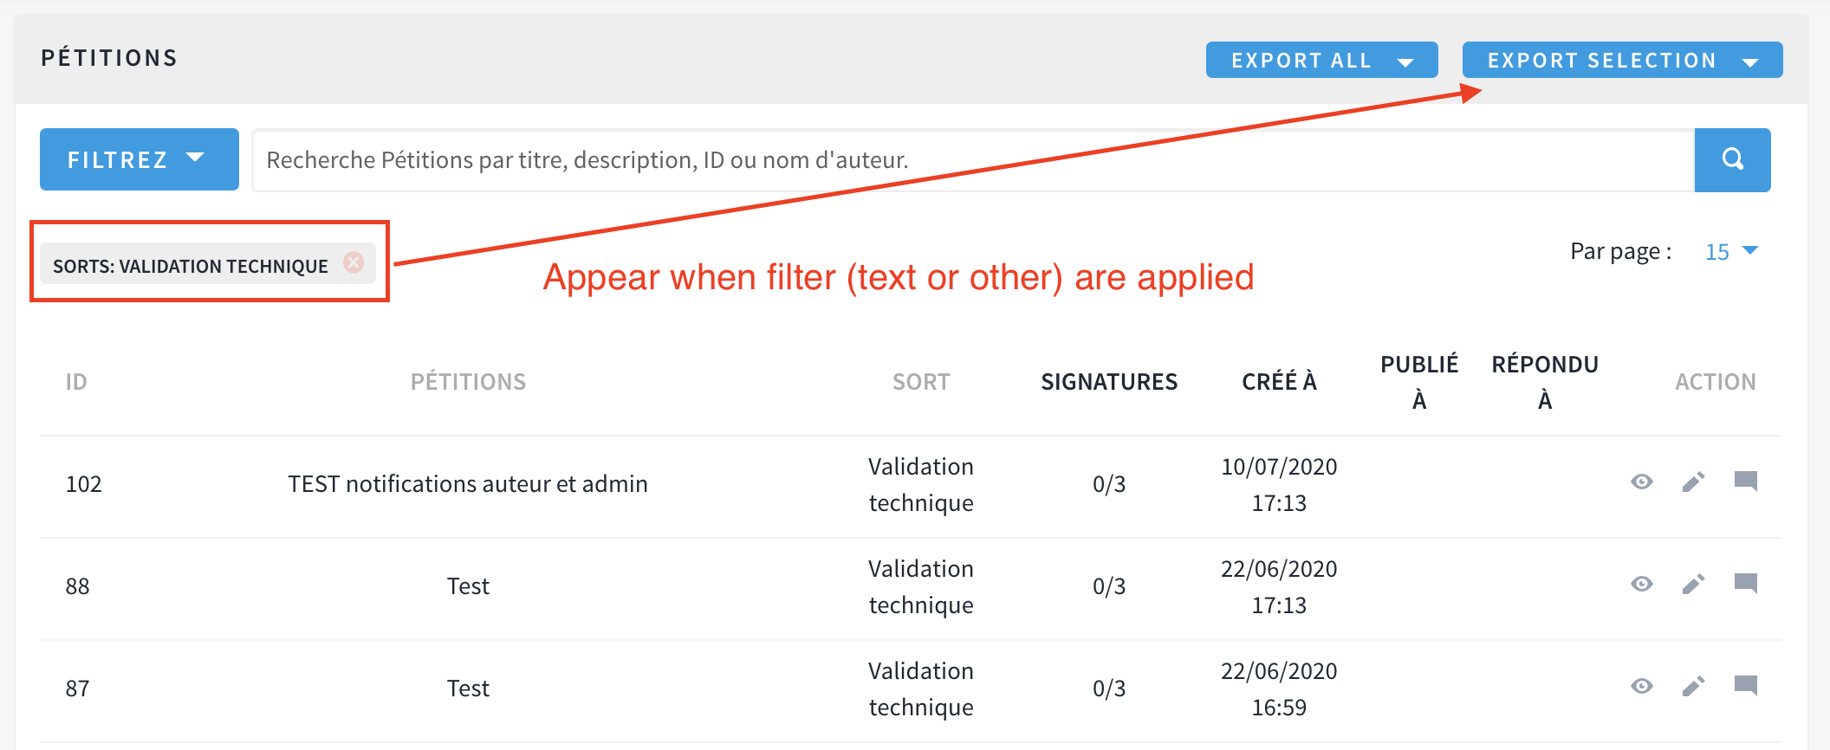The image size is (1830, 750).
Task: Edit petition 88 with pencil icon
Action: [1693, 584]
